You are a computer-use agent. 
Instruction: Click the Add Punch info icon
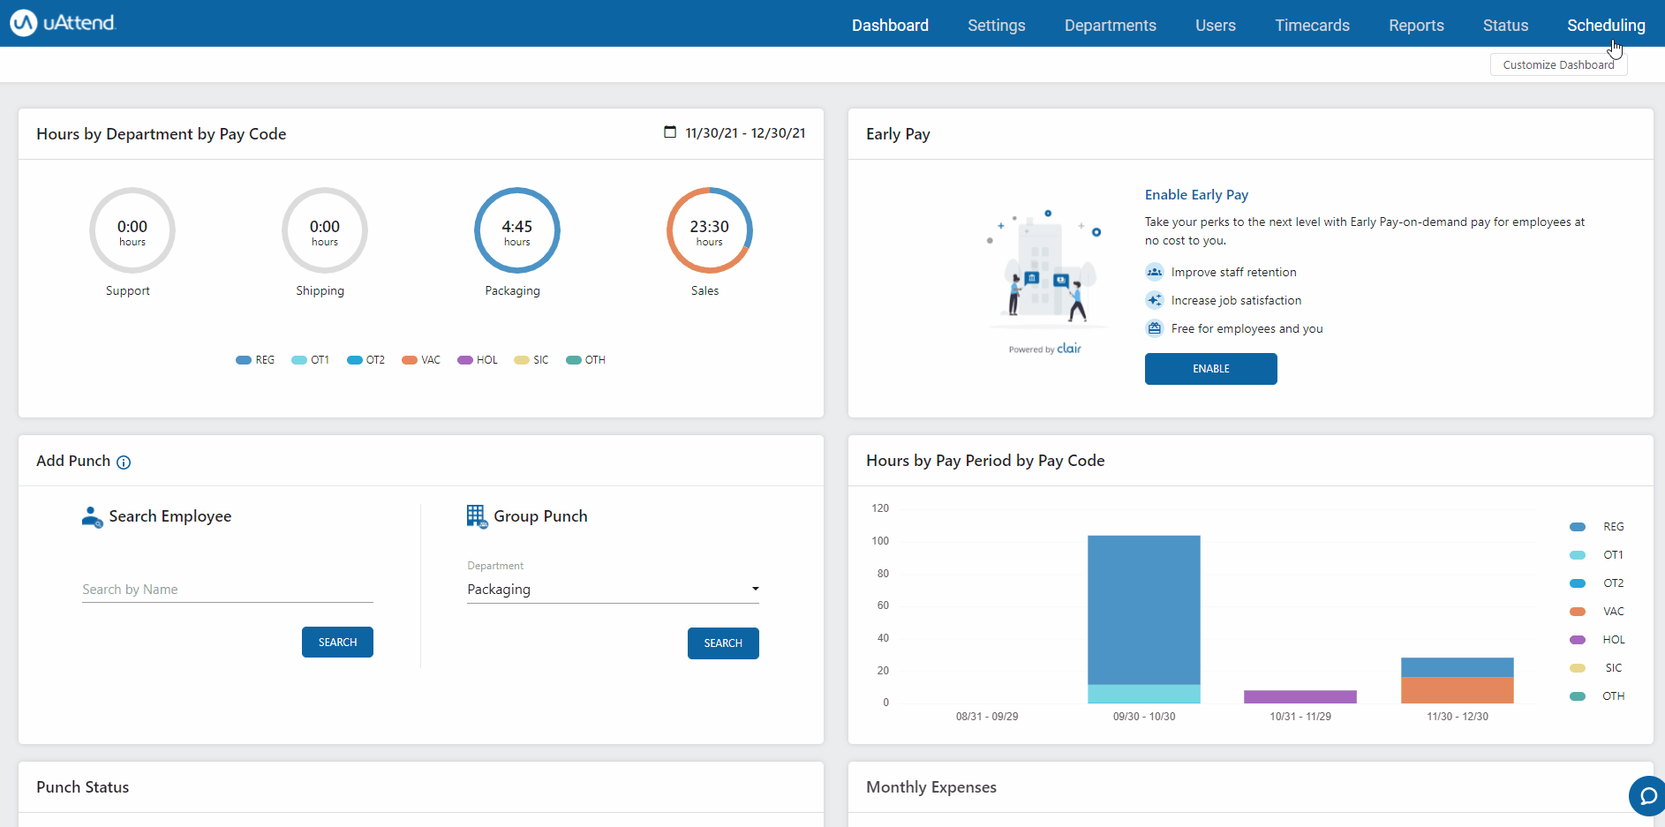(x=124, y=462)
